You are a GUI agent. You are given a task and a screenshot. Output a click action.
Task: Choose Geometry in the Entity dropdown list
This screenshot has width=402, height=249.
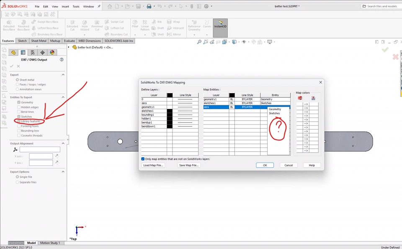click(x=275, y=109)
